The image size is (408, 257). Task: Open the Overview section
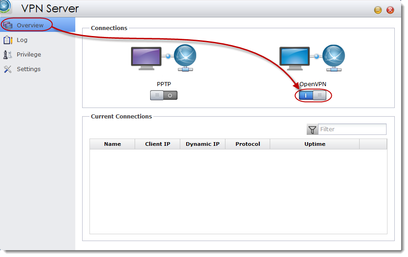(x=30, y=26)
